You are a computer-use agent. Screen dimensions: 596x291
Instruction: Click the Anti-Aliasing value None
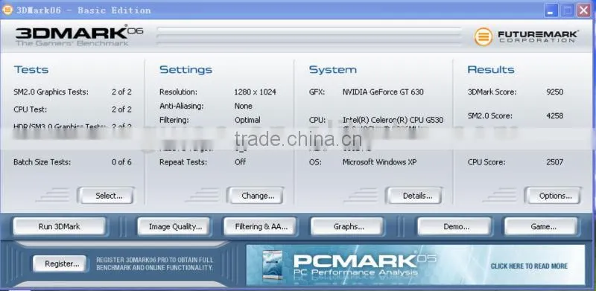coord(244,106)
